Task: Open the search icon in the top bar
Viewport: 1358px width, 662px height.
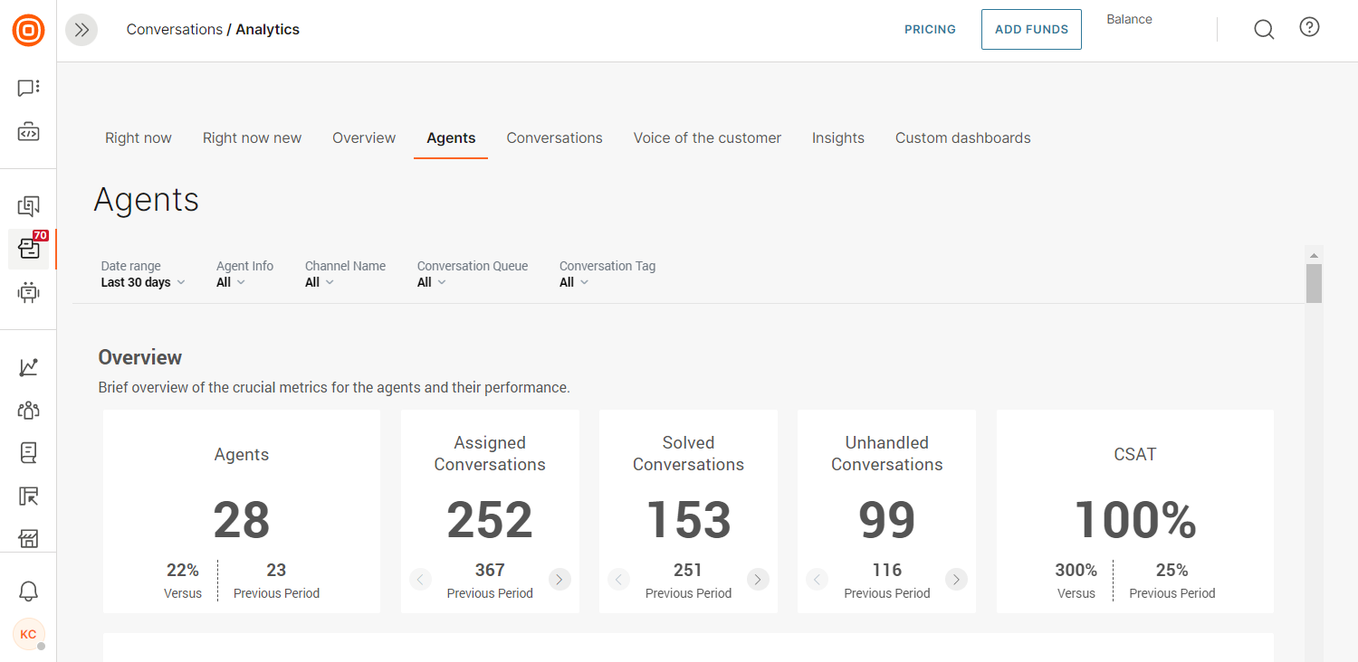Action: (x=1264, y=28)
